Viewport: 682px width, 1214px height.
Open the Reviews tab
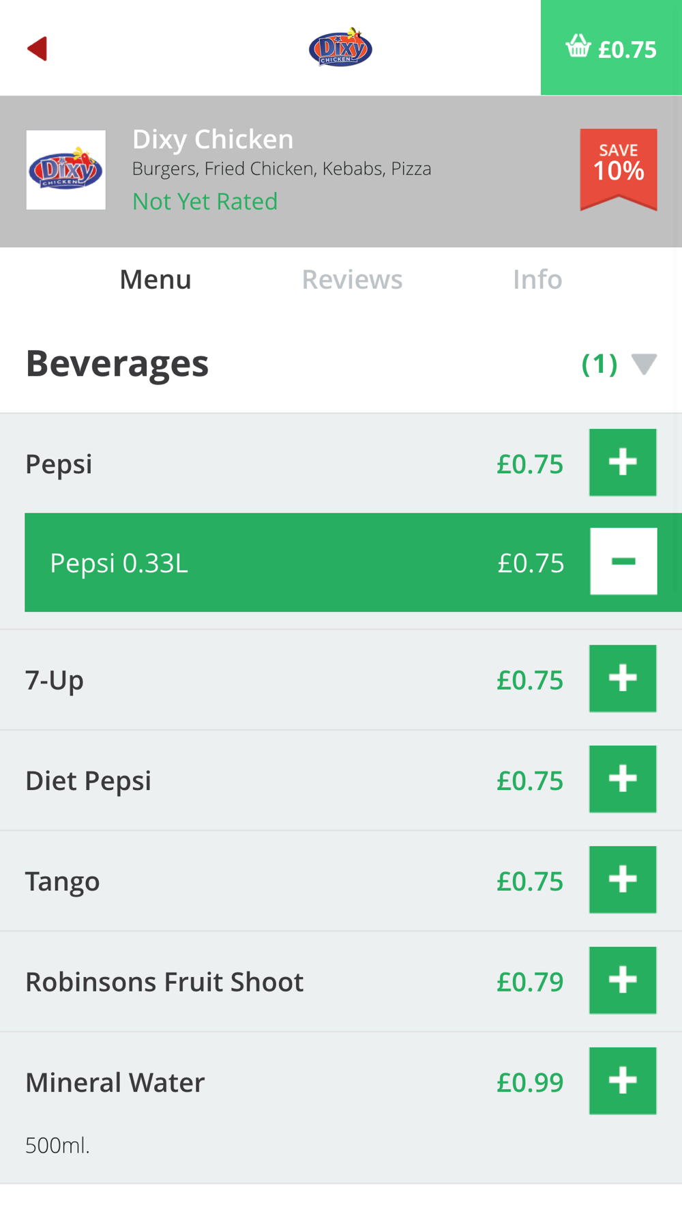pos(352,279)
